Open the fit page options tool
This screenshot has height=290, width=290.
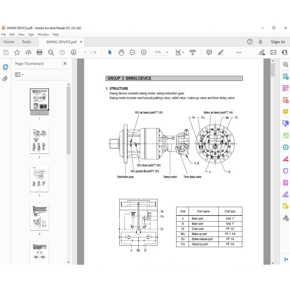179,53
